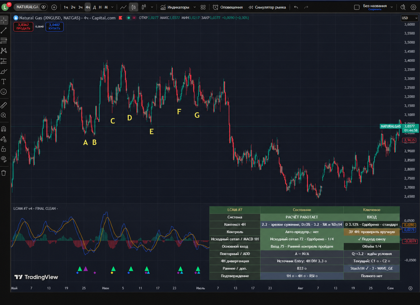Click the РАСЧЁТ РАБОТАЕТ table cell
Viewport: 420px width, 305px height.
[302, 217]
